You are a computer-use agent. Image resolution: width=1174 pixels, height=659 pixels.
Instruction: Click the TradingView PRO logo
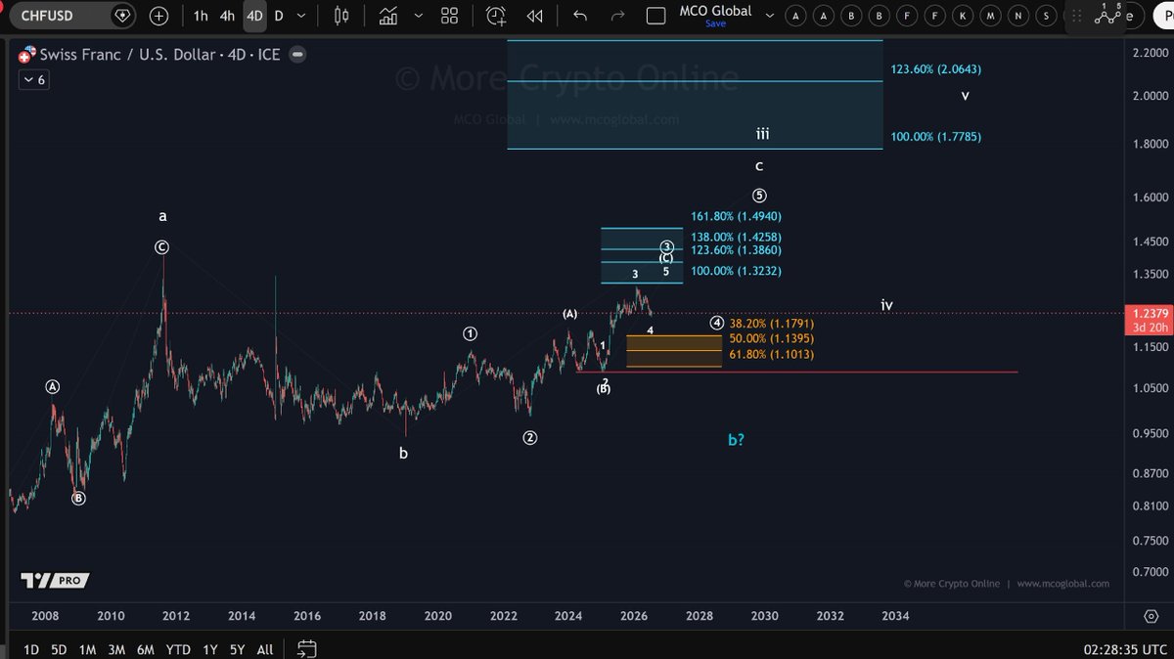coord(55,581)
